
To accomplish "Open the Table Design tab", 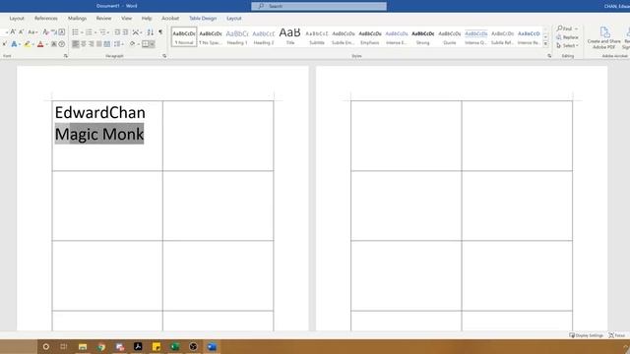I will click(203, 19).
